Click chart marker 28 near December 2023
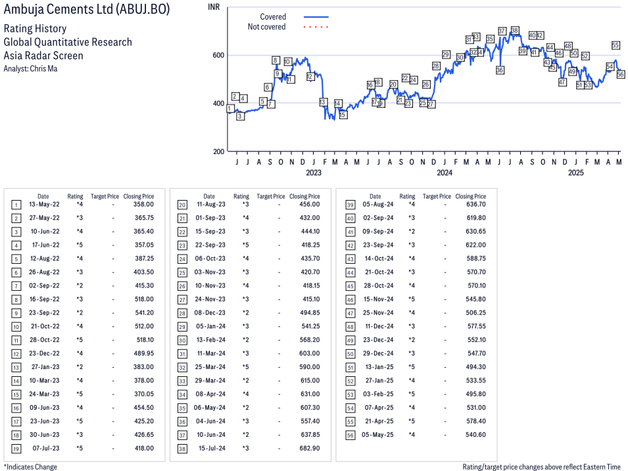 436,66
